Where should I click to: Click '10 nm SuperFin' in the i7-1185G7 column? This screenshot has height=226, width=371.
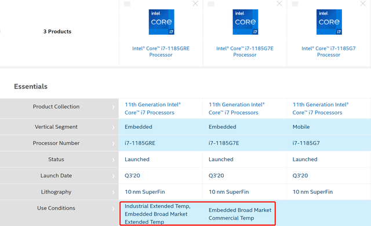click(x=313, y=192)
